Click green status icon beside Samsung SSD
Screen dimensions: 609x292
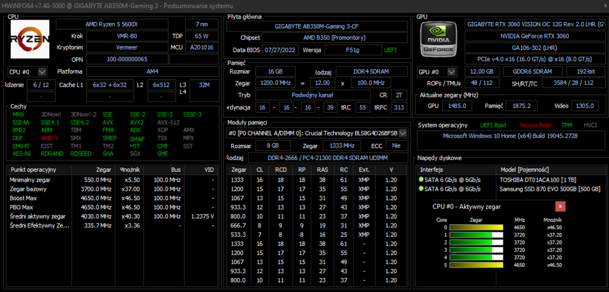421,189
